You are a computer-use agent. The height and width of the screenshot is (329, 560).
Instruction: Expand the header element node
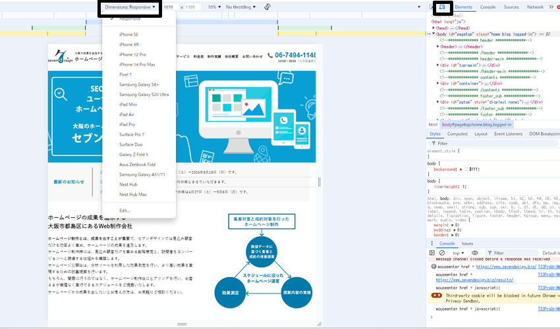click(438, 46)
